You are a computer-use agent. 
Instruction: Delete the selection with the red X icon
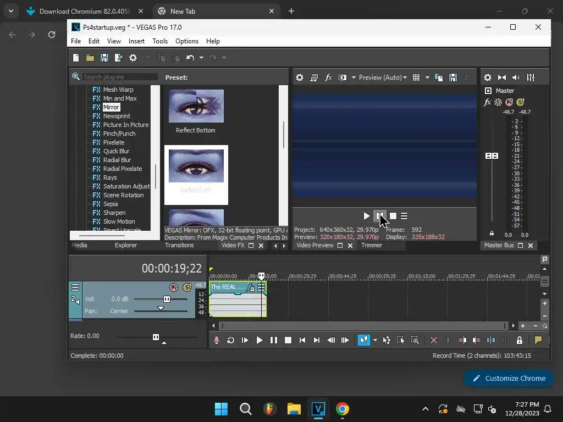(x=434, y=340)
